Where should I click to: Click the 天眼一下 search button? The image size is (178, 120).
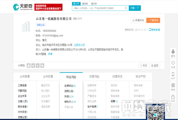point(135,8)
